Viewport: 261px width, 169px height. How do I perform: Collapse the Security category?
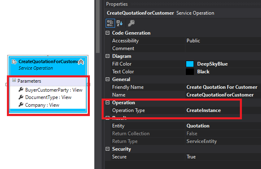pyautogui.click(x=107, y=149)
